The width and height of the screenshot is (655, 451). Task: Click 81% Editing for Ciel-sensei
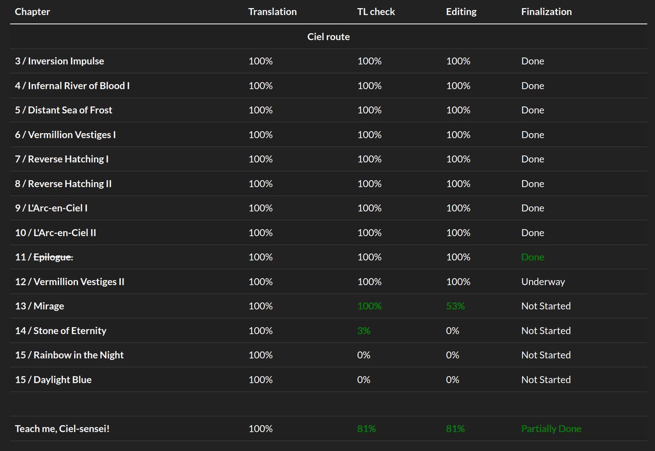(x=455, y=429)
